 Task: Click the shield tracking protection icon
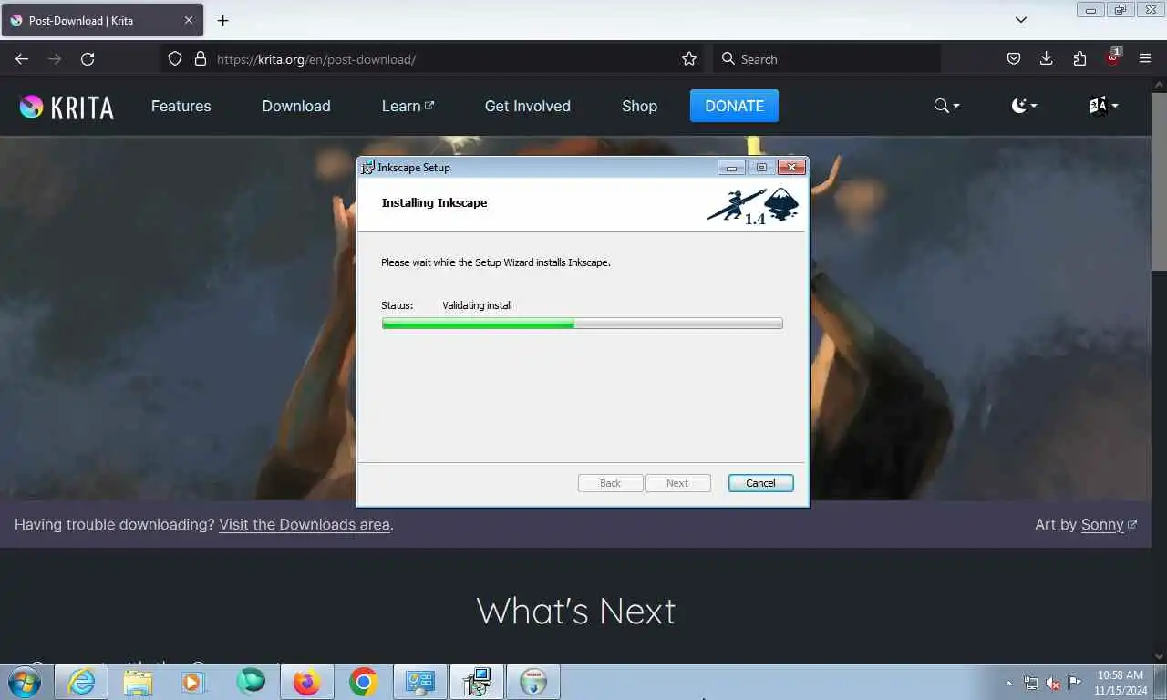click(x=175, y=58)
